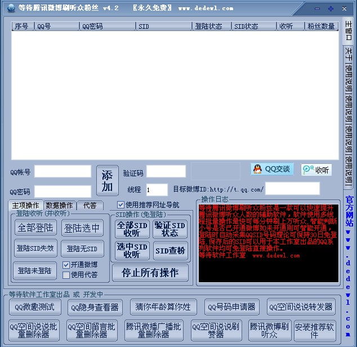Click the 等待软件工作室 www.dedewl.com log line
This screenshot has height=347, width=357.
[x=249, y=255]
